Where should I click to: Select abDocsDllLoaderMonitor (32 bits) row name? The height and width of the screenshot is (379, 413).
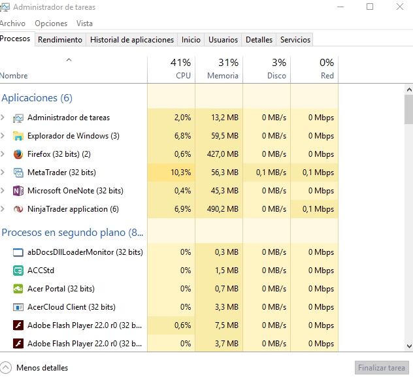tap(85, 252)
